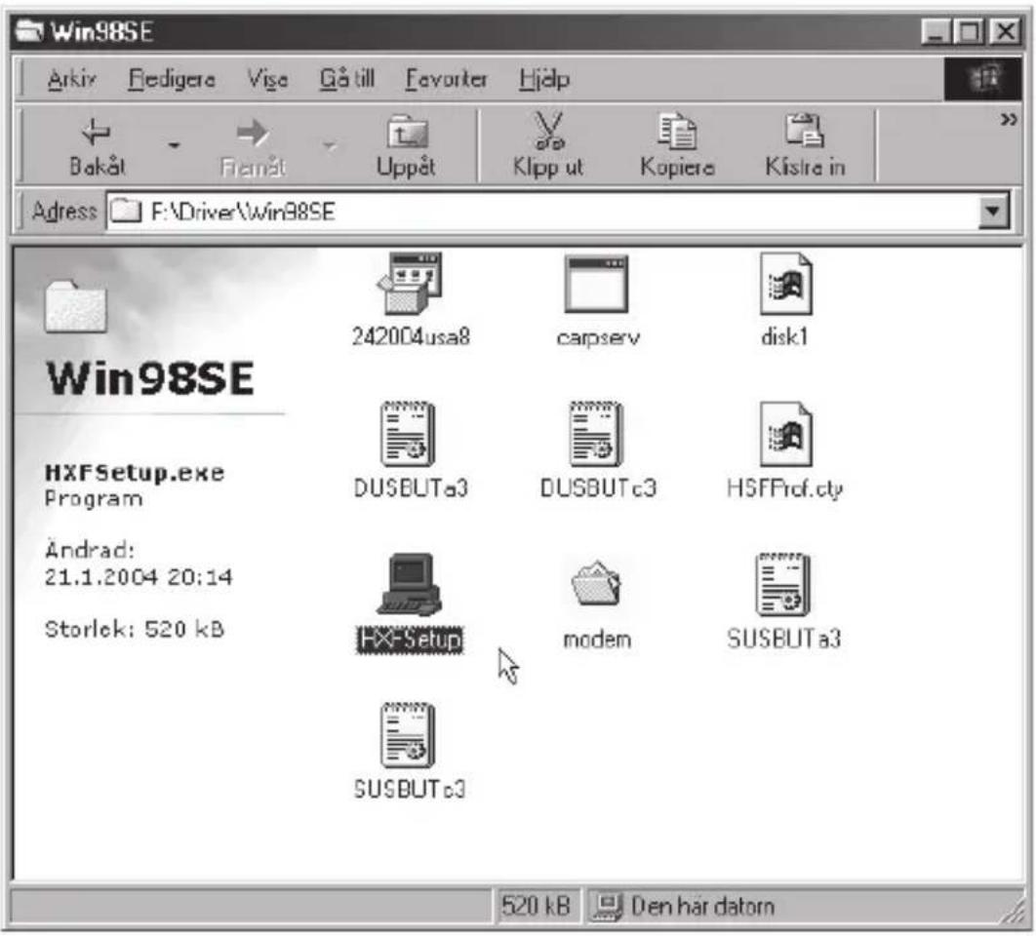Image resolution: width=1036 pixels, height=936 pixels.
Task: Open the Redigera menu
Action: point(172,79)
